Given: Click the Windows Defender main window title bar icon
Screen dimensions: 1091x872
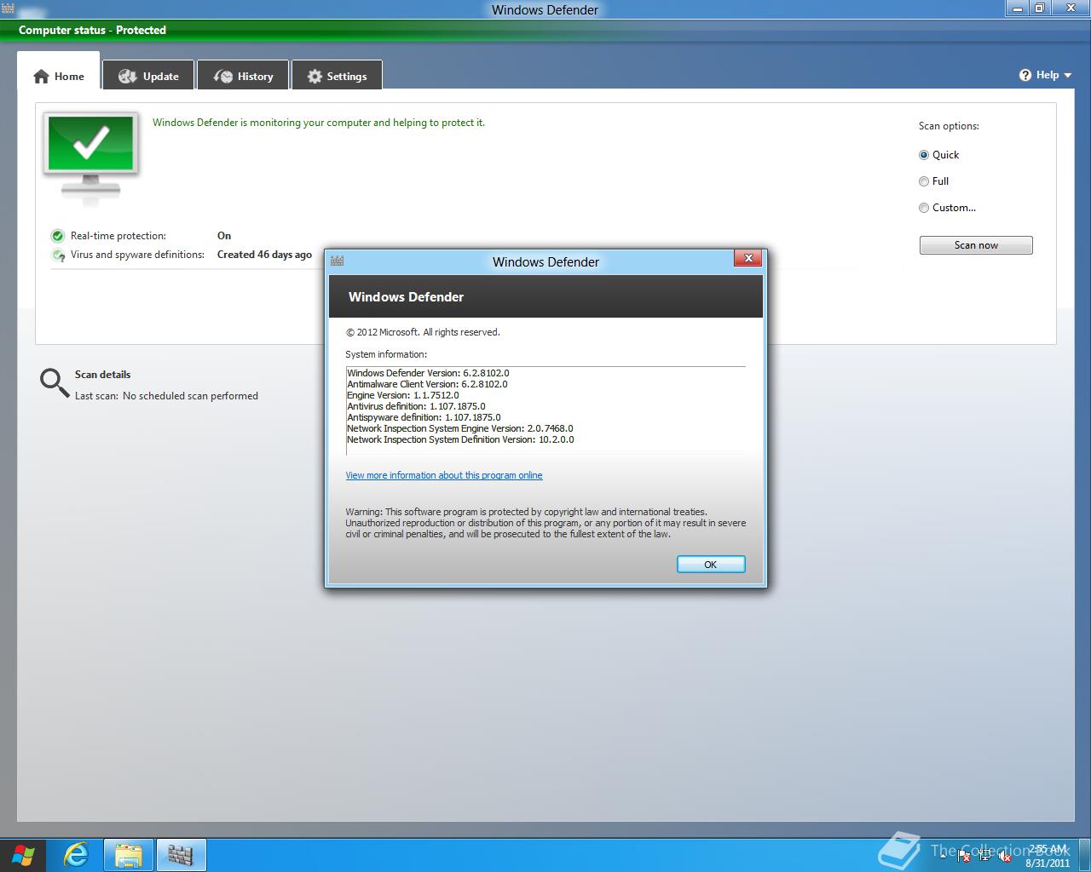Looking at the screenshot, I should tap(9, 10).
